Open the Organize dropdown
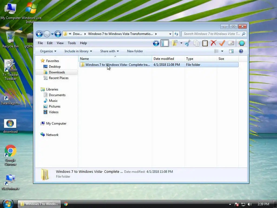Viewport: 277px width, 208px height. coord(48,51)
